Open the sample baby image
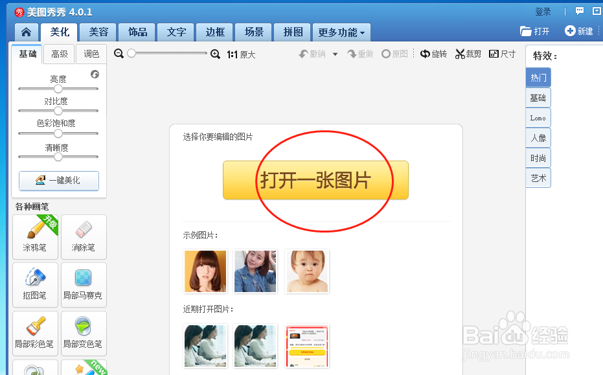 point(307,271)
